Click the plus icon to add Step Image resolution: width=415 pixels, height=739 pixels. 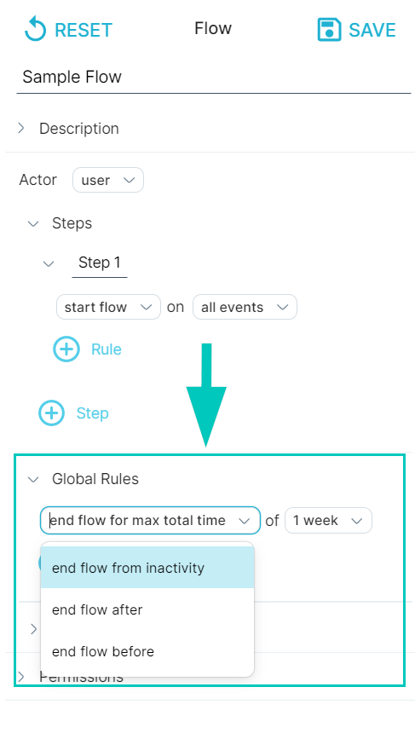(x=51, y=413)
